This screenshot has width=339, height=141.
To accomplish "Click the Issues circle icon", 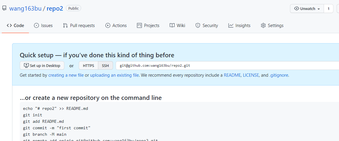I will 36,26.
